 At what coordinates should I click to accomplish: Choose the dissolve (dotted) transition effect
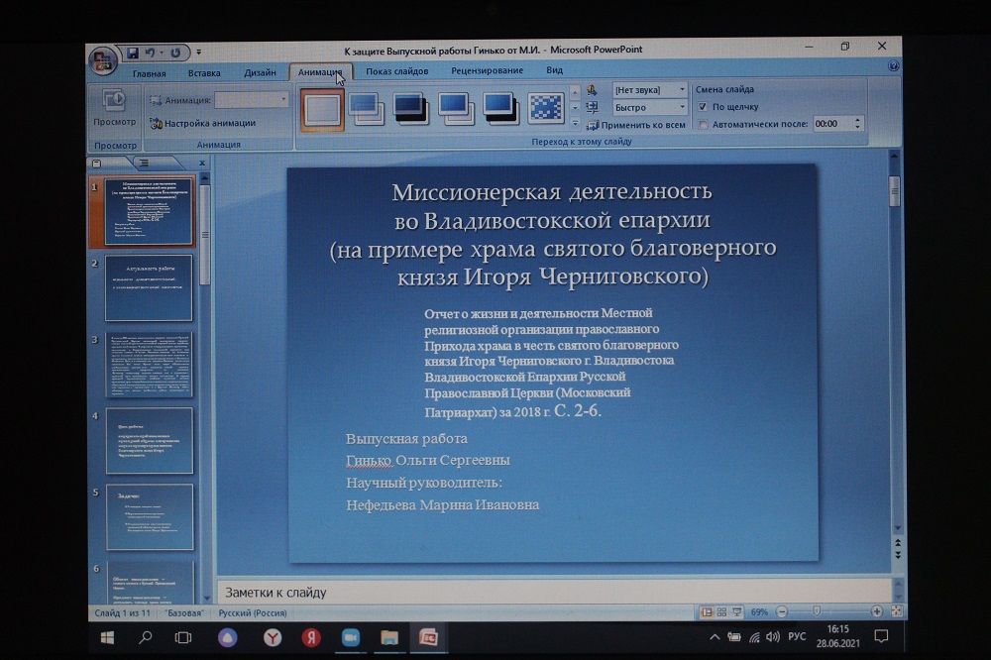[x=545, y=108]
